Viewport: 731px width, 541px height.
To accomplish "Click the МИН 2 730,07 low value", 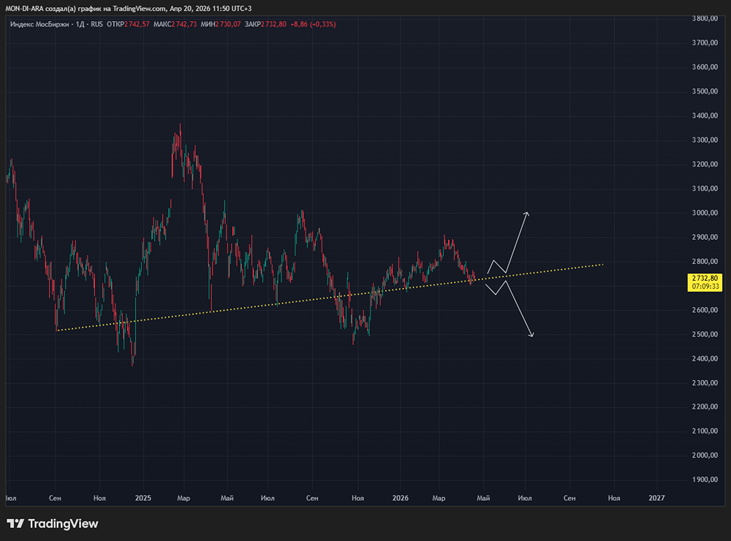I will (x=221, y=24).
